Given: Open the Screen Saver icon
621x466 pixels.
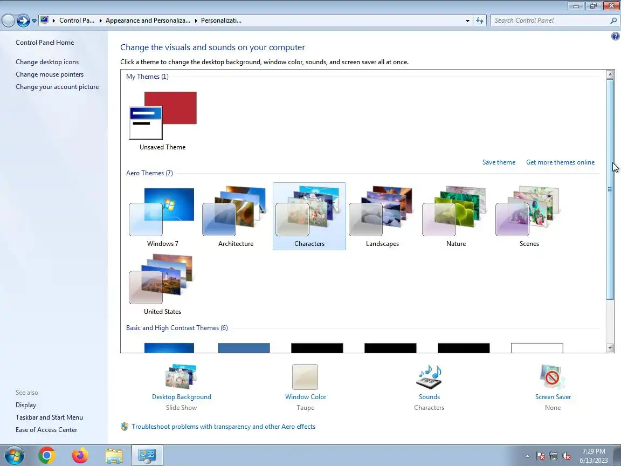Looking at the screenshot, I should tap(553, 377).
